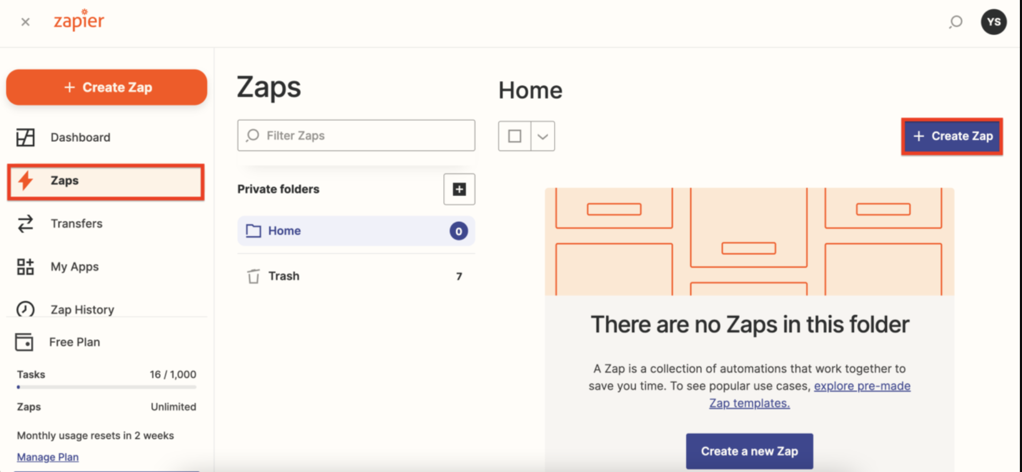Click the magnifier icon in Filter Zaps

coord(252,135)
